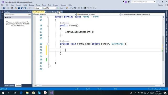Viewport: 168px width, 95px height.
Task: Click the vertical scrollbar thumb in editor
Action: (x=163, y=48)
